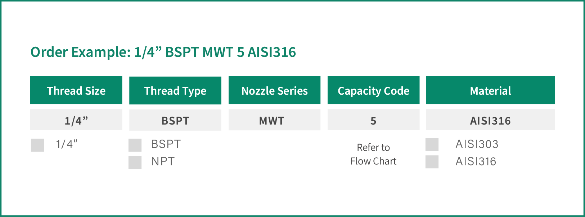
Task: Tick the NPT thread type checkbox
Action: pos(135,162)
